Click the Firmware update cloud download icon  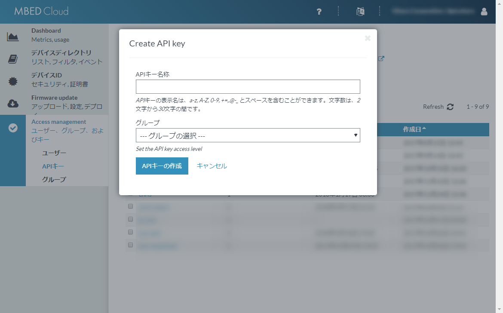(13, 104)
